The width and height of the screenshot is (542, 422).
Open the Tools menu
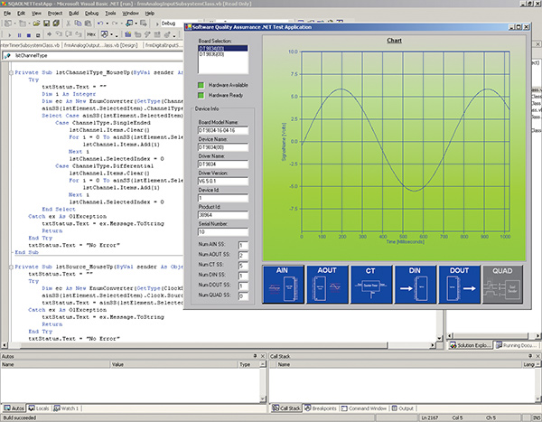(x=110, y=14)
